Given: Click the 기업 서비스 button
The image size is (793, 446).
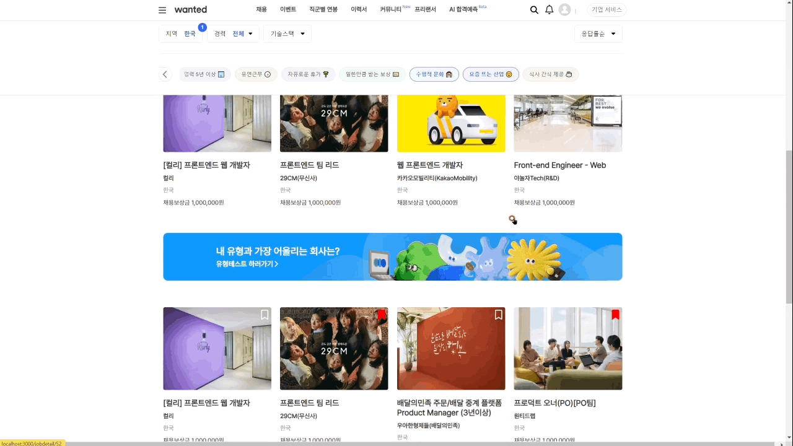Looking at the screenshot, I should 607,10.
